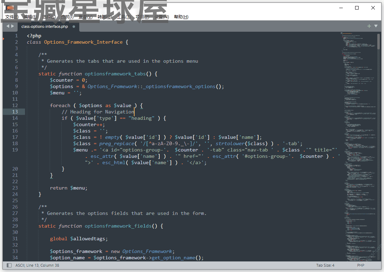Click 'ASCII, Line 13, Column 38' status text
384x272 pixels.
37,265
